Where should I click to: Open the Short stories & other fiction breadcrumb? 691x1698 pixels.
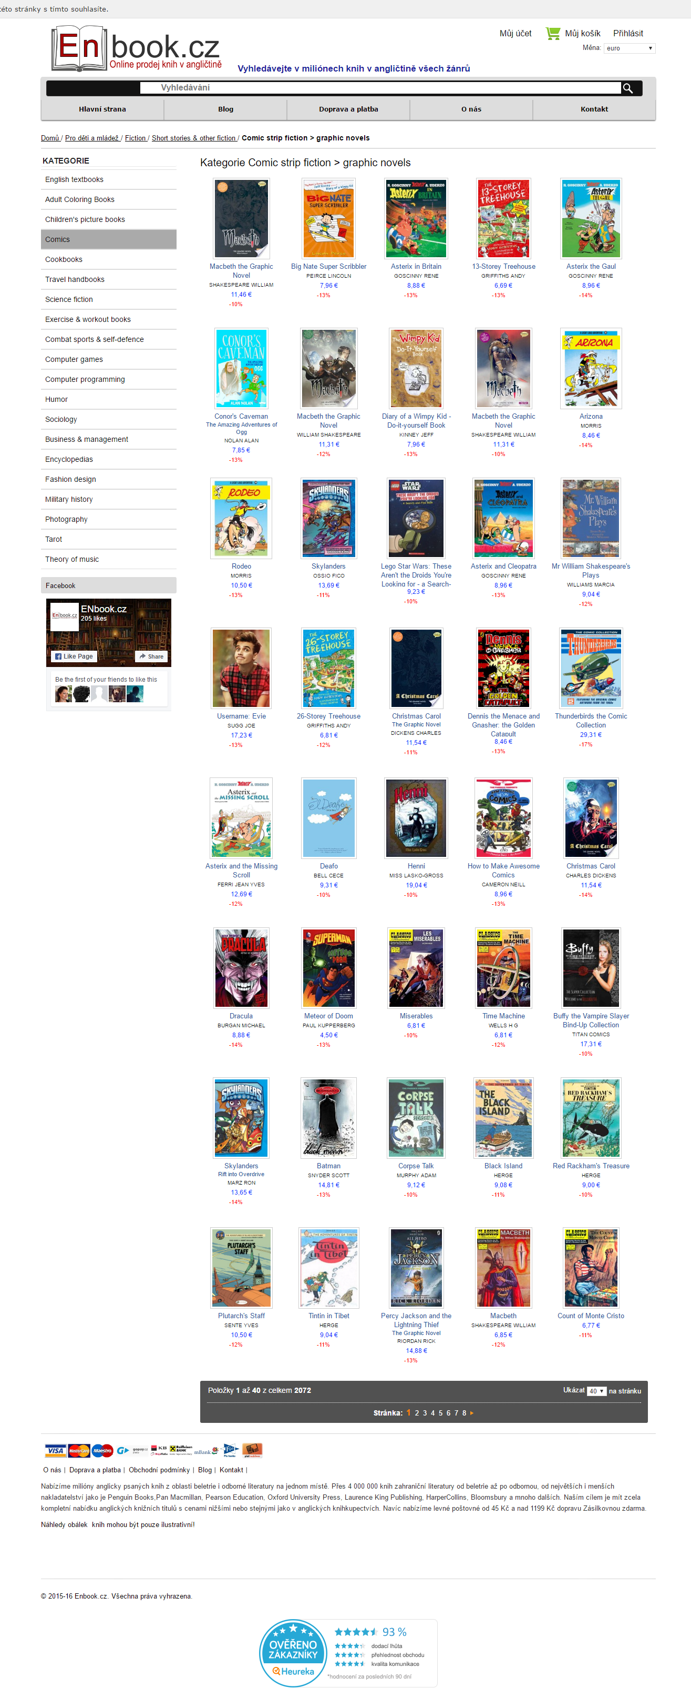[194, 138]
